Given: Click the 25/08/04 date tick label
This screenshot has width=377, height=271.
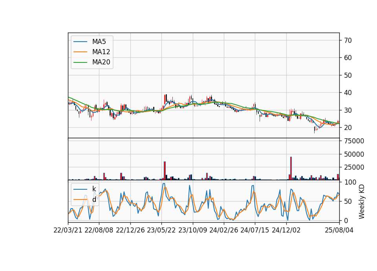Looking at the screenshot, I should 339,230.
